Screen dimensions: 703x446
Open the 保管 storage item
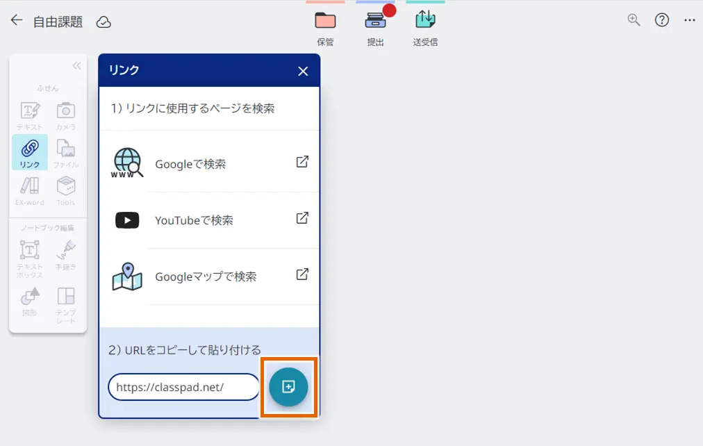point(325,24)
